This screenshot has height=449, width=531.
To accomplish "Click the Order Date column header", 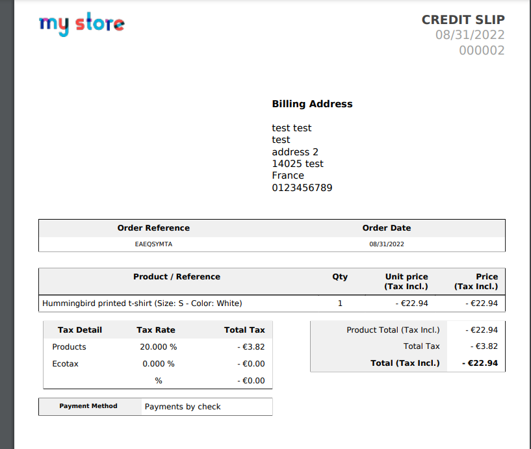I will [x=387, y=228].
